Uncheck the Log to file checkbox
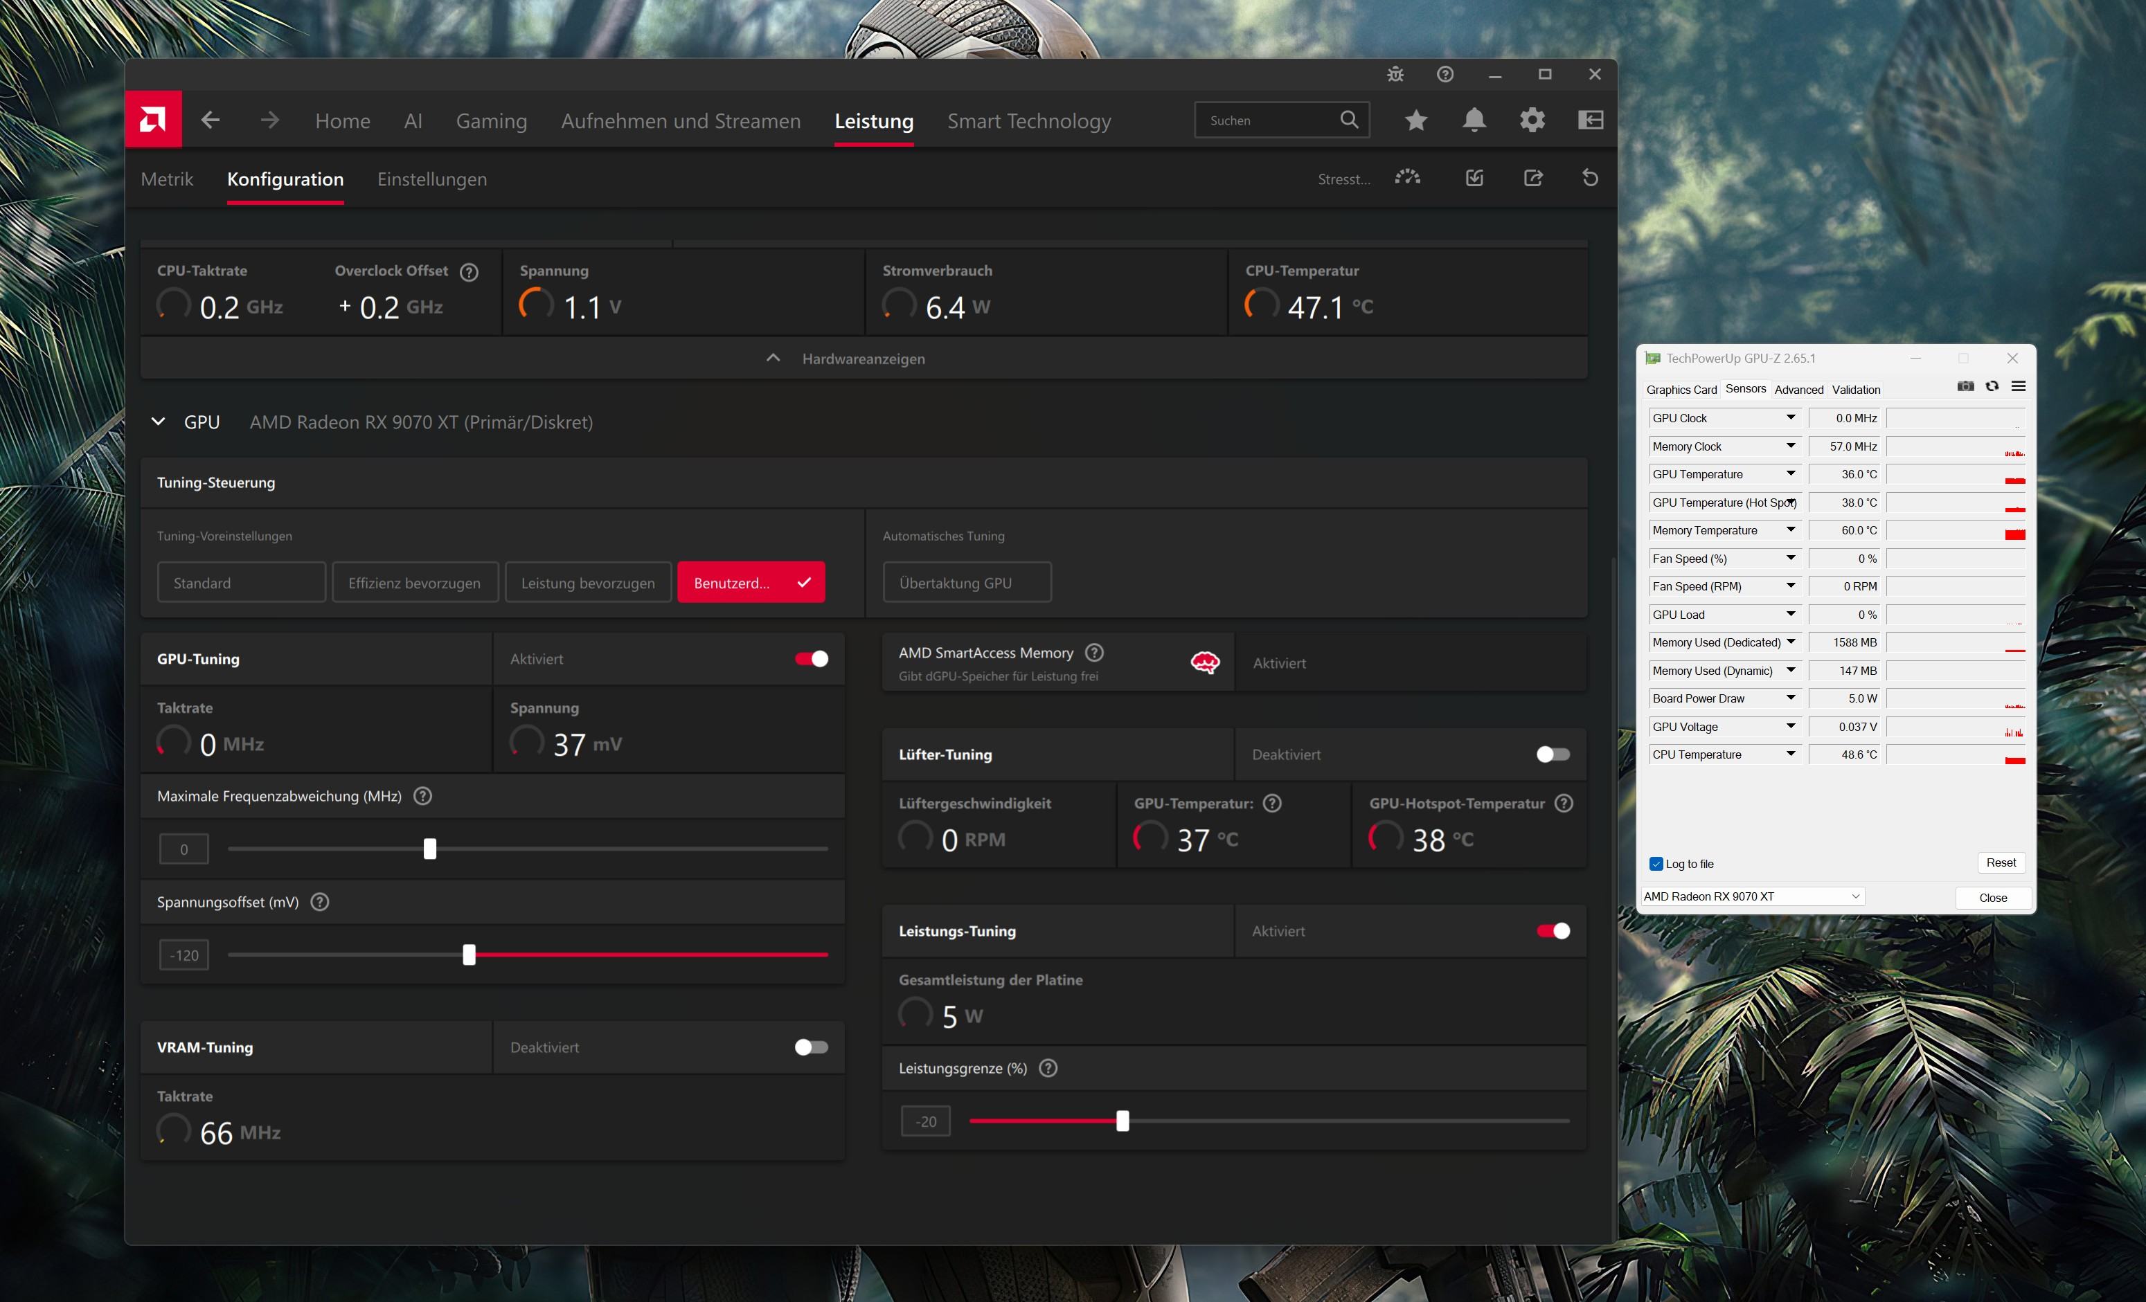Viewport: 2146px width, 1302px height. (x=1656, y=865)
